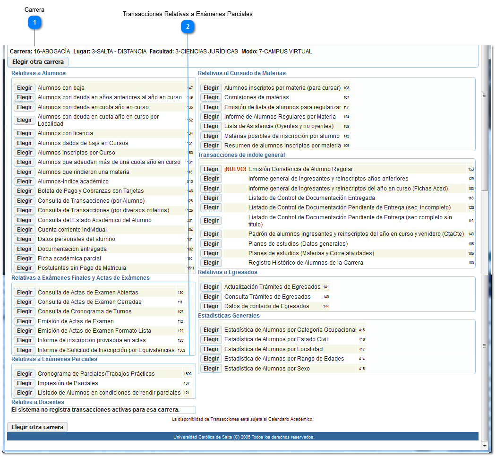Click the outer page vertical scrollbar thumb
Viewport: 496px width, 457px height.
pos(484,118)
